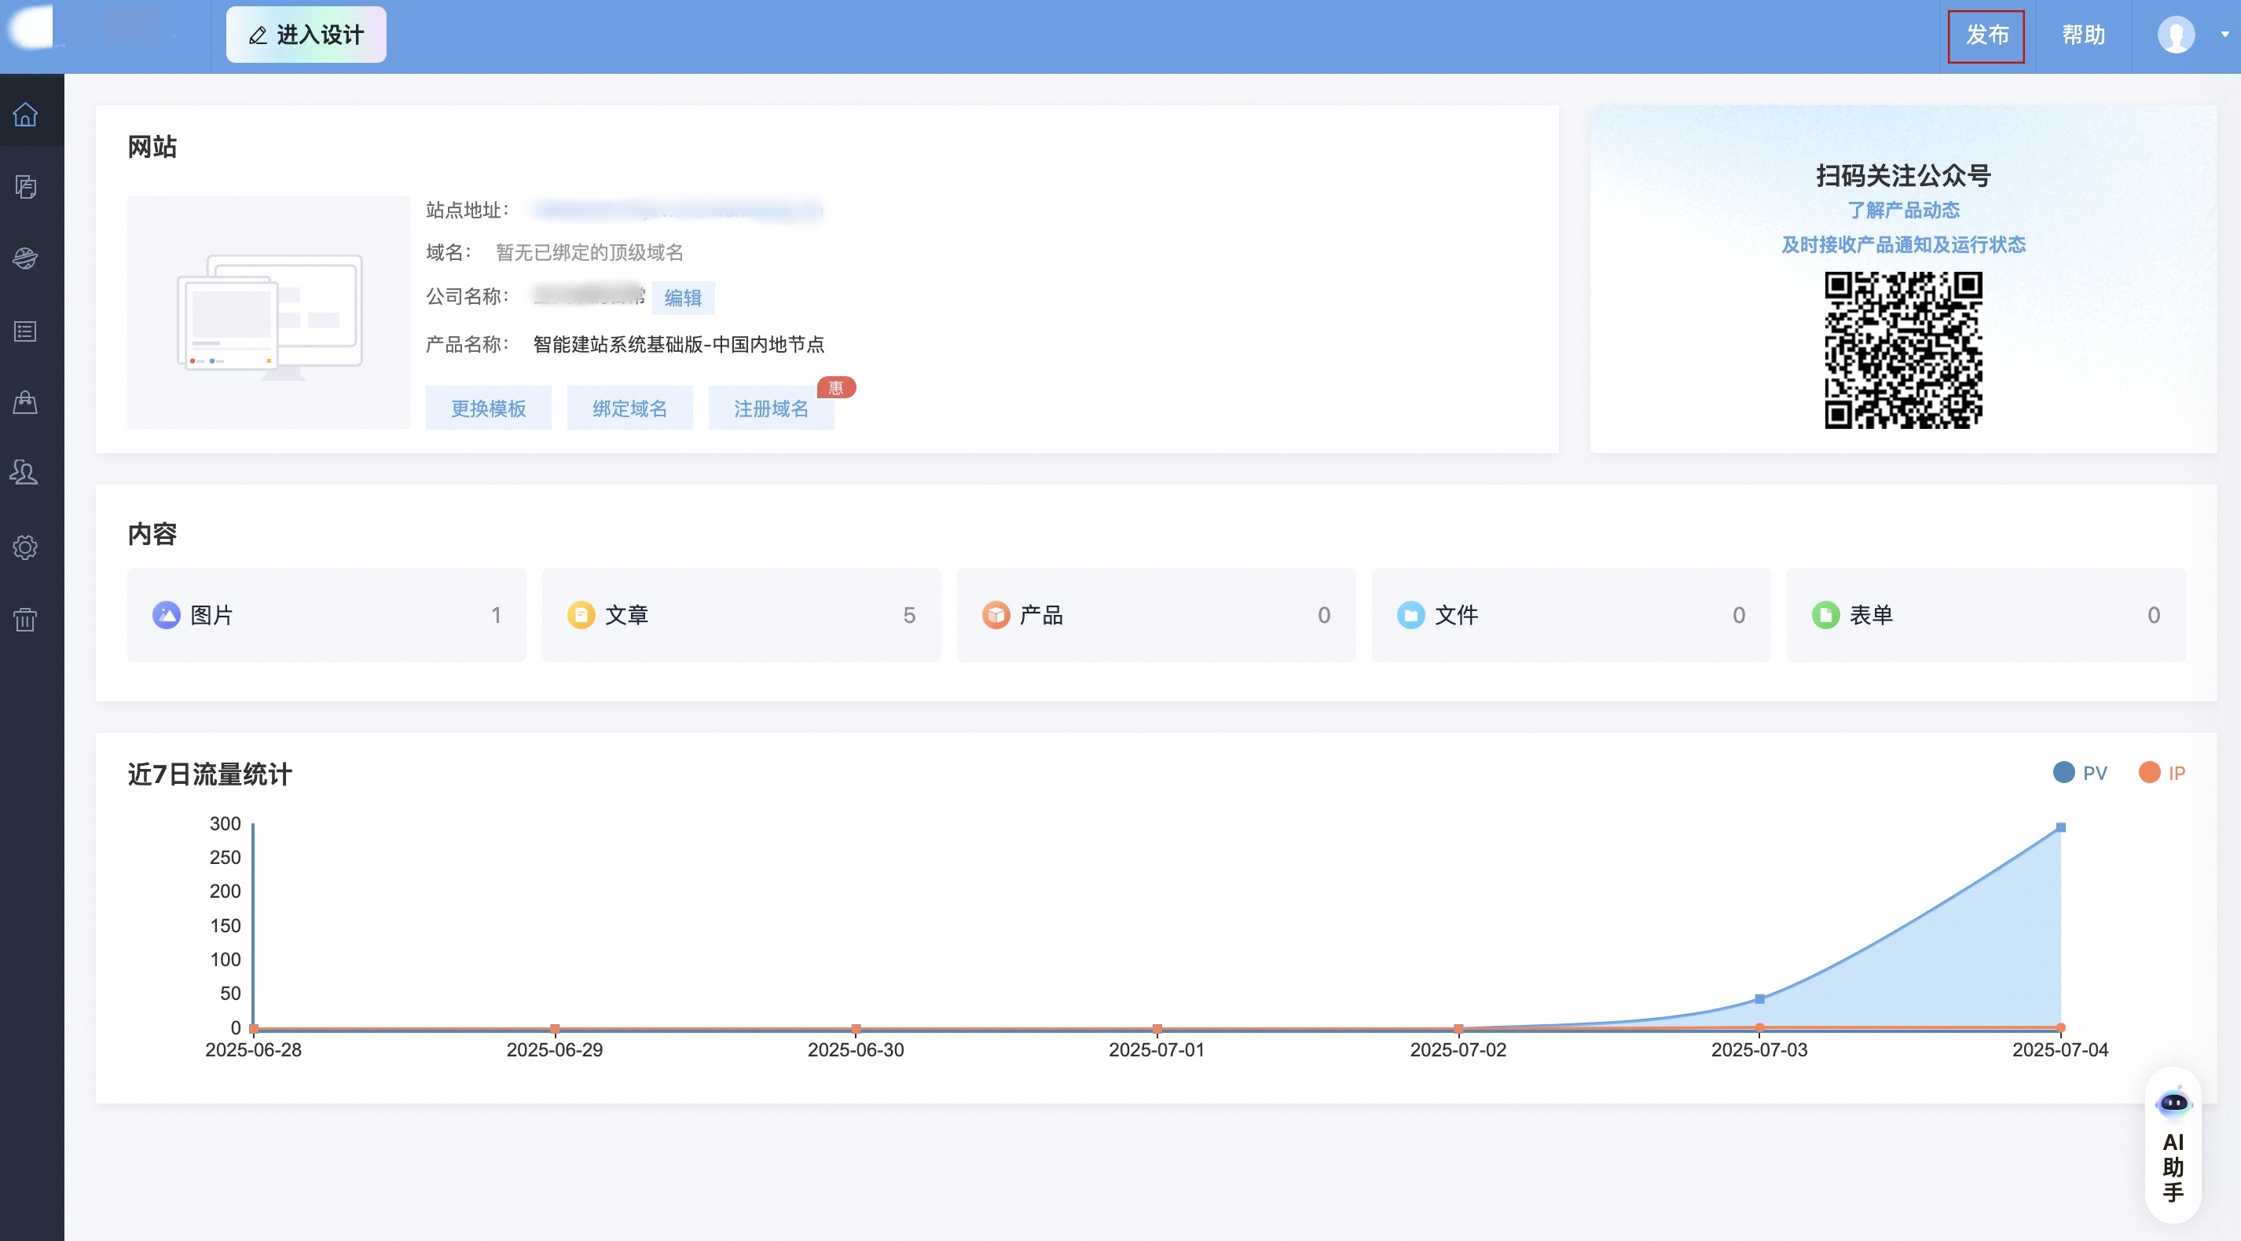Viewport: 2241px width, 1241px height.
Task: Select the Home icon in sidebar
Action: pyautogui.click(x=25, y=115)
